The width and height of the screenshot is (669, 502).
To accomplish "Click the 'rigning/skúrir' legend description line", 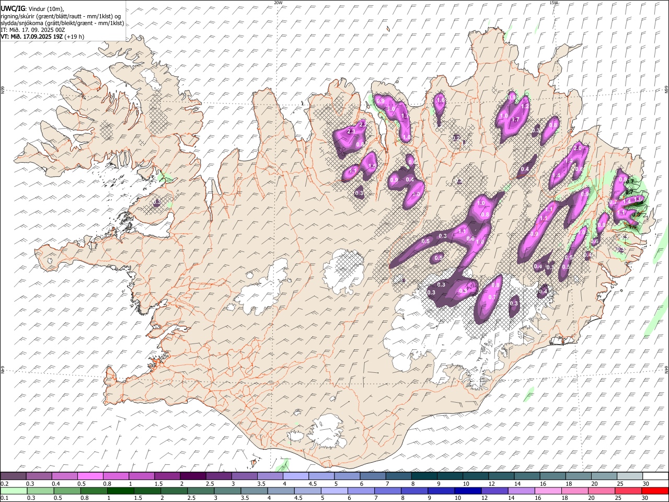I will 61,16.
